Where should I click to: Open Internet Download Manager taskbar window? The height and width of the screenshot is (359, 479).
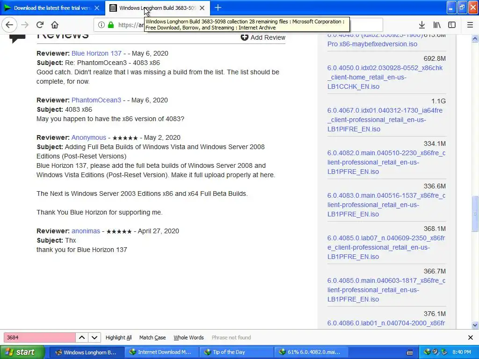tap(161, 352)
